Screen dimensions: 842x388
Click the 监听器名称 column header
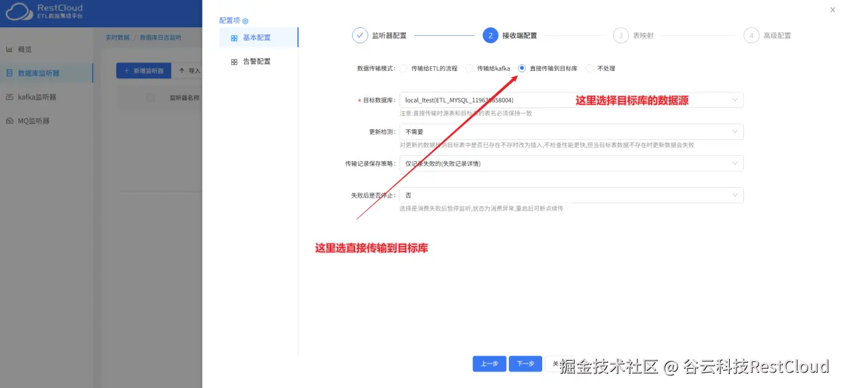[184, 97]
